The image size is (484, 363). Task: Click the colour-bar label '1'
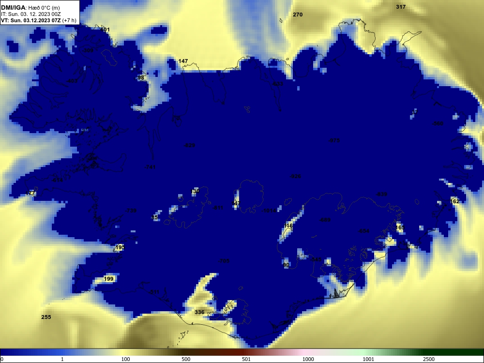tap(62, 359)
